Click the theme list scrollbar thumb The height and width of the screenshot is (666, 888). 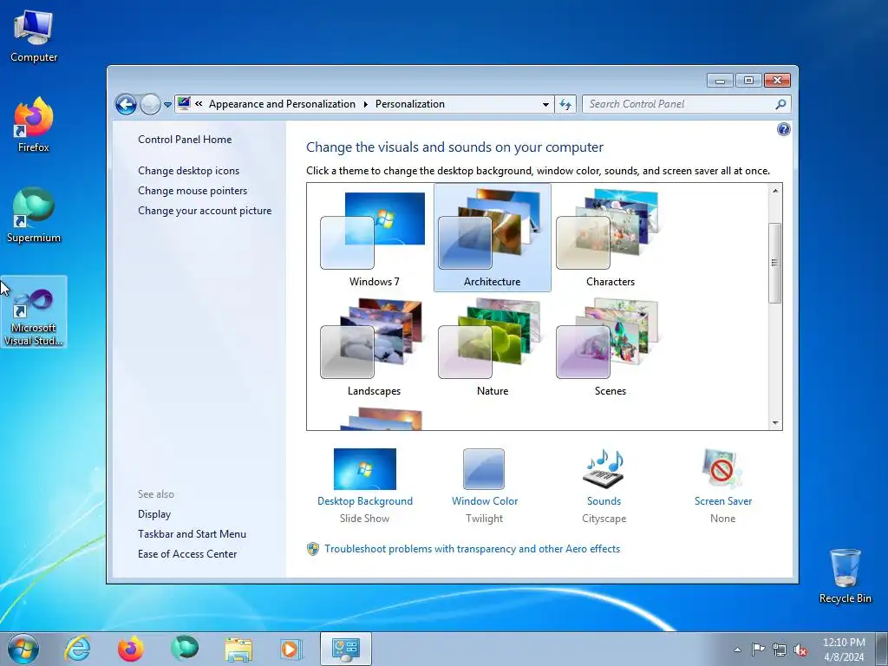click(x=774, y=263)
